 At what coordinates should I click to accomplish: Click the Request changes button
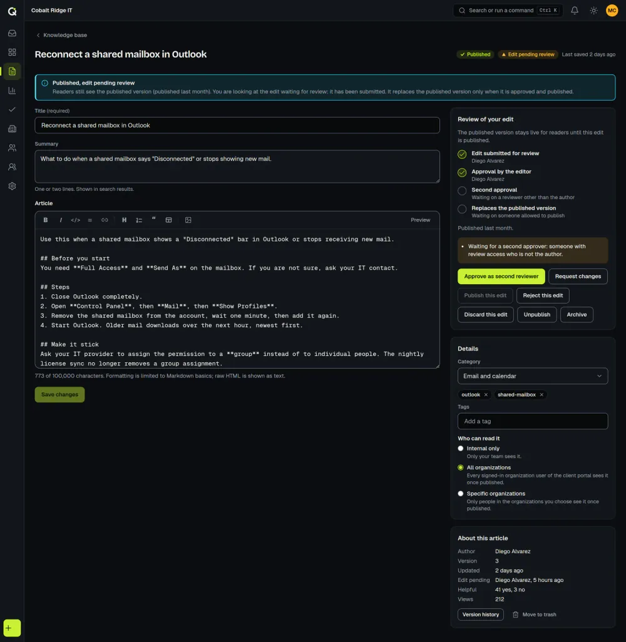(x=578, y=277)
